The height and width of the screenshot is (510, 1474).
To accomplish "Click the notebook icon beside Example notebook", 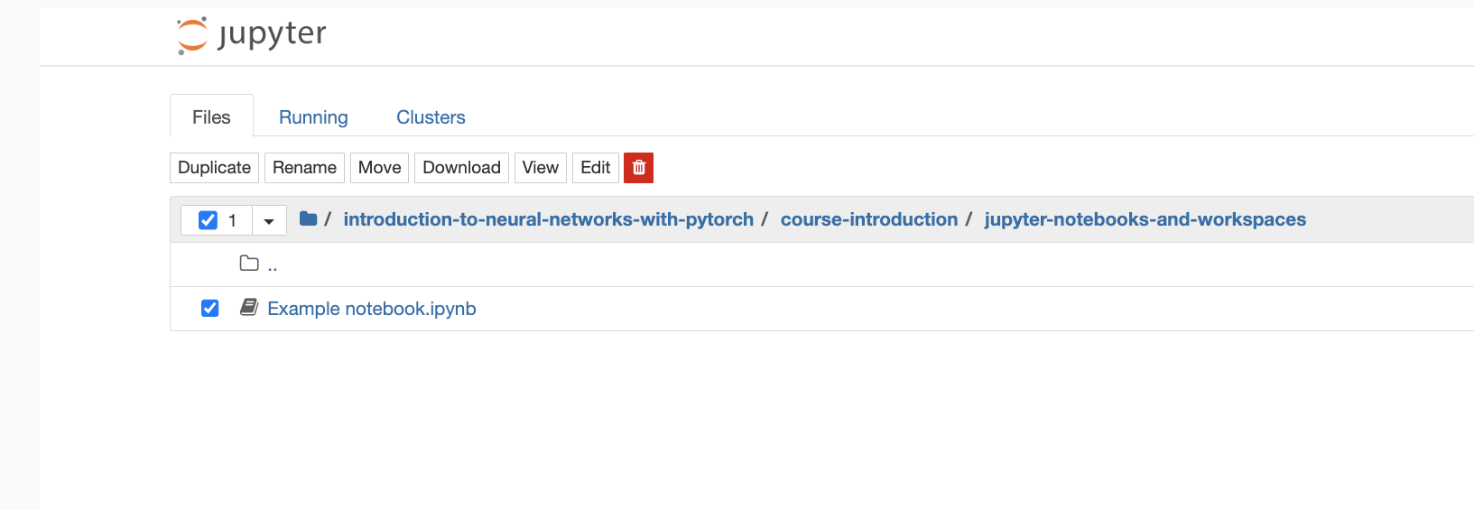I will tap(249, 308).
